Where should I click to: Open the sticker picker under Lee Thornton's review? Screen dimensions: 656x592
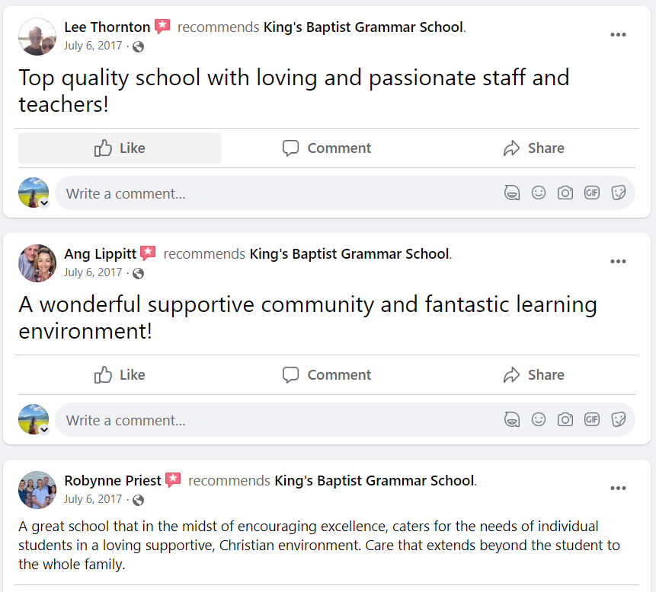point(619,193)
